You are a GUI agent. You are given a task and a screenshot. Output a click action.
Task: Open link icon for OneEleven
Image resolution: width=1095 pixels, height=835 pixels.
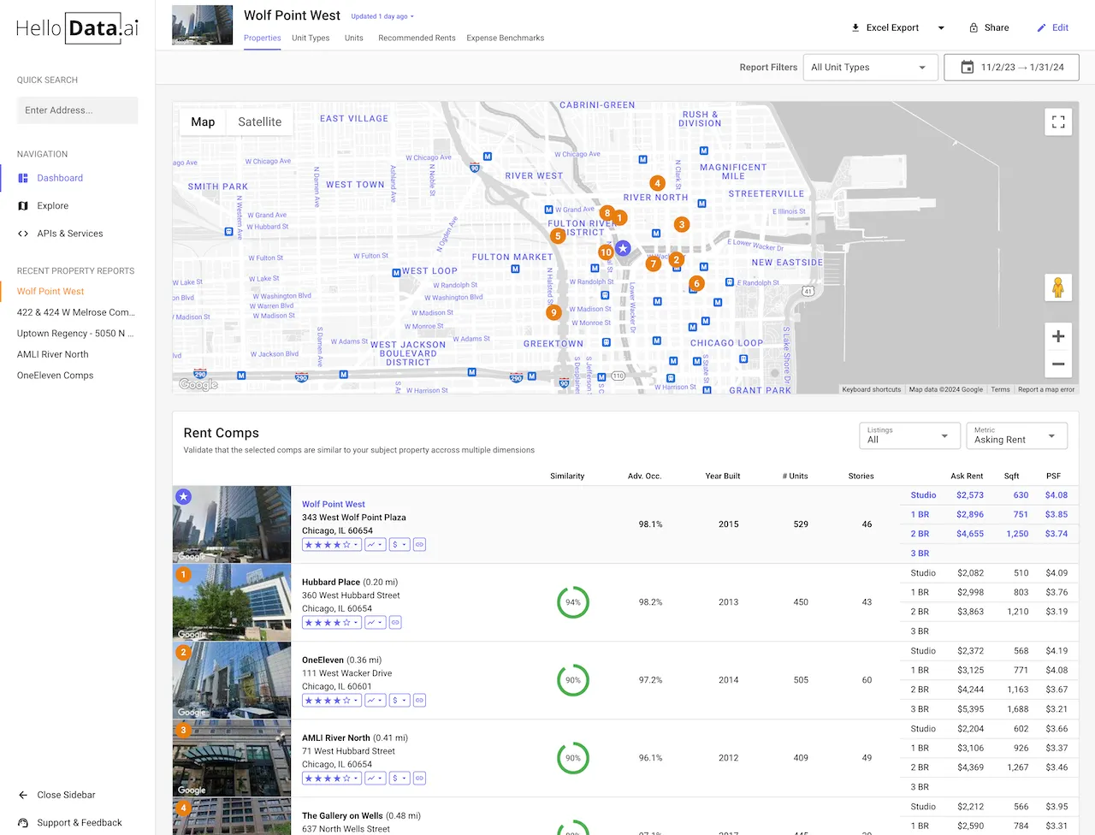[x=419, y=700]
